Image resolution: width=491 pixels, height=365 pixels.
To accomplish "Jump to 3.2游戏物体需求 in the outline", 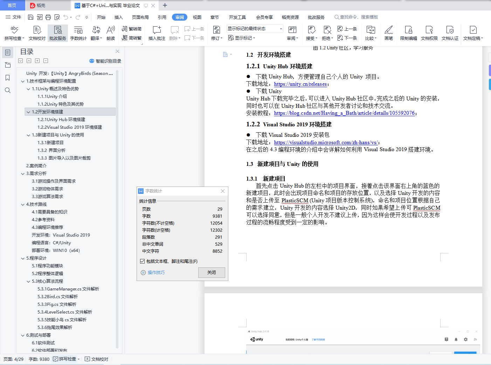I will coord(48,189).
